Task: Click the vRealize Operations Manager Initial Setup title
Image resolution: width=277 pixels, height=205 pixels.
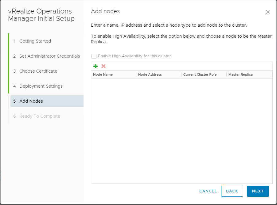Action: pyautogui.click(x=41, y=15)
